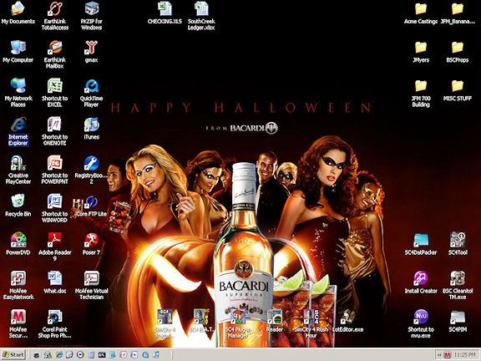Launch SC4Tool shortcut
The height and width of the screenshot is (361, 481).
point(458,244)
